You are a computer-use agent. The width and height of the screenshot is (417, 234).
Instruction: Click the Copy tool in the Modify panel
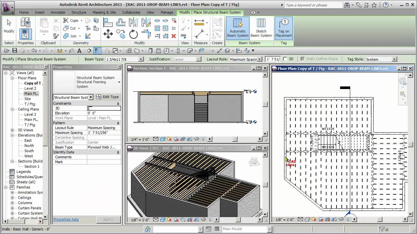tap(121, 34)
